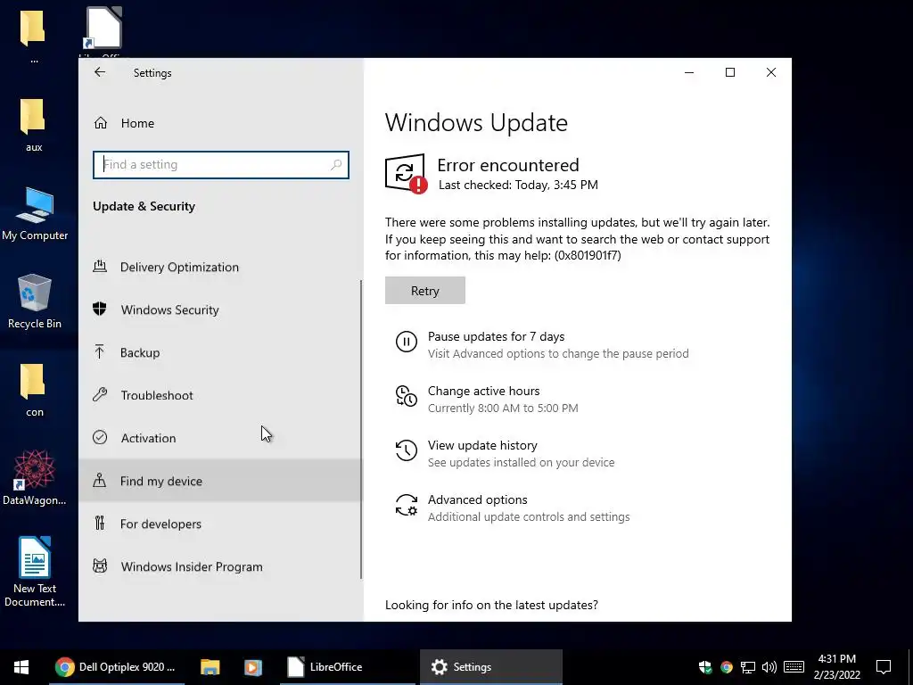Select the Recycle Bin desktop icon

35,301
